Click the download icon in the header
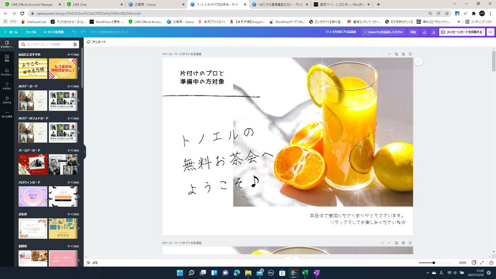 point(433,32)
